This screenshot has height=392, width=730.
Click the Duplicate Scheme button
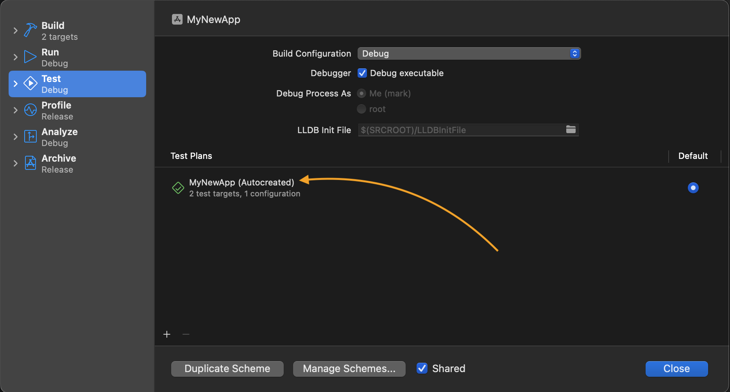(x=227, y=369)
